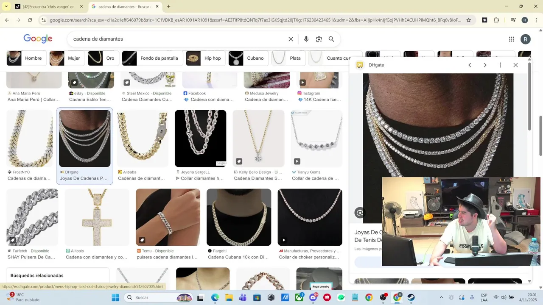Click the Google logo

click(x=38, y=39)
